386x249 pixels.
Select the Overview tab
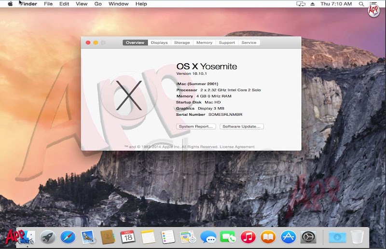click(x=135, y=42)
